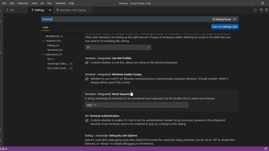The width and height of the screenshot is (269, 151).
Task: Select Run Code confi... (2) tree item
Action: point(60,68)
